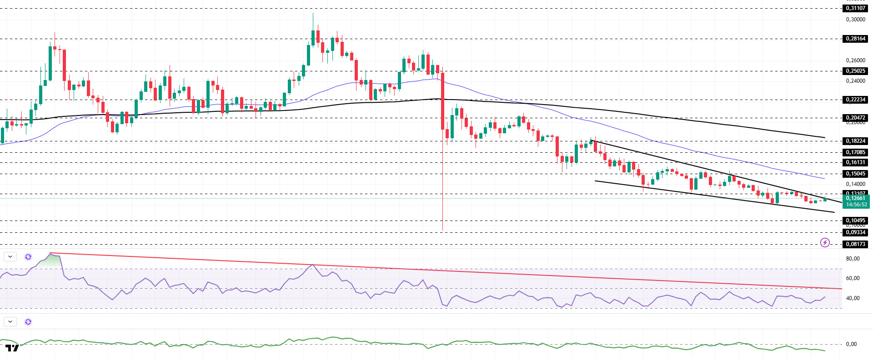This screenshot has width=873, height=361.
Task: Select the 0,08173 price level label
Action: (x=855, y=244)
